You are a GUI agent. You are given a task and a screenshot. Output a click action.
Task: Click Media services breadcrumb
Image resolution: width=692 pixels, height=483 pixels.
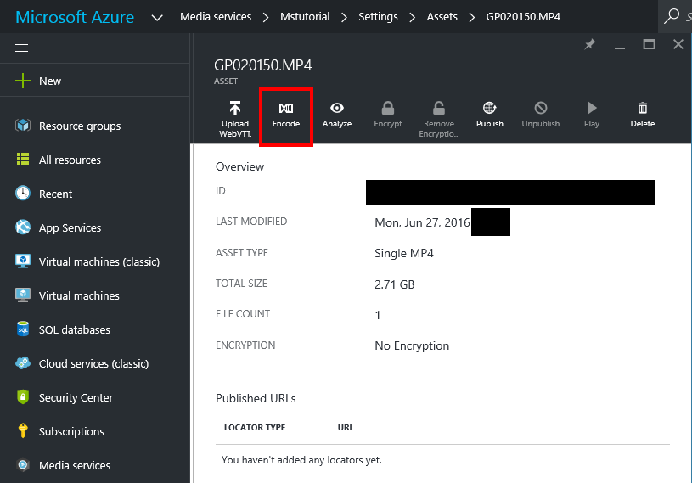tap(216, 17)
